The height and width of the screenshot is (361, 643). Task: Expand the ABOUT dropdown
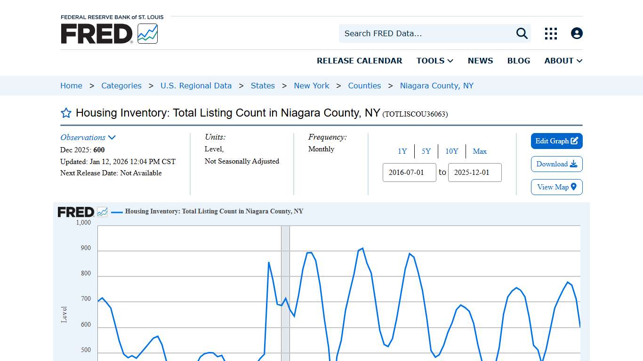[x=563, y=61]
